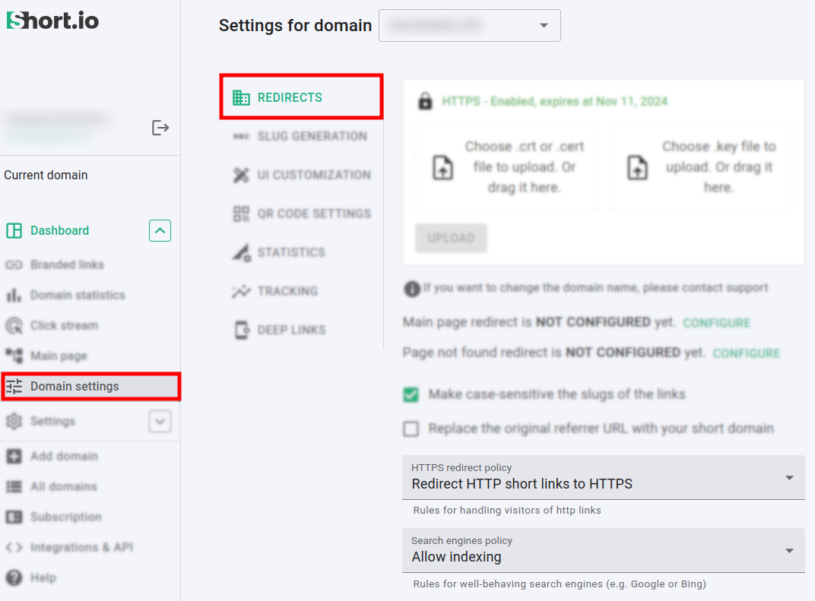815x601 pixels.
Task: Click the Help question mark icon
Action: (x=14, y=578)
